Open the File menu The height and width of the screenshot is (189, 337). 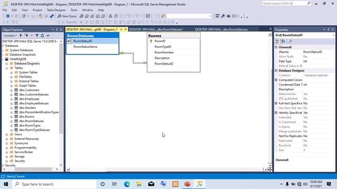5,10
